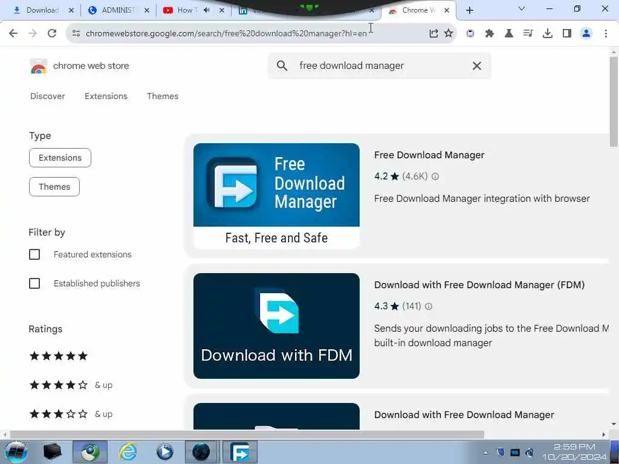Image resolution: width=619 pixels, height=464 pixels.
Task: Open the Chrome Labs flask icon
Action: point(509,34)
